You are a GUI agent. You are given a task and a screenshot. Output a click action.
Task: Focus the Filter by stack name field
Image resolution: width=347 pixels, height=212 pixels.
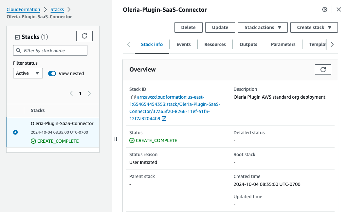click(x=50, y=50)
